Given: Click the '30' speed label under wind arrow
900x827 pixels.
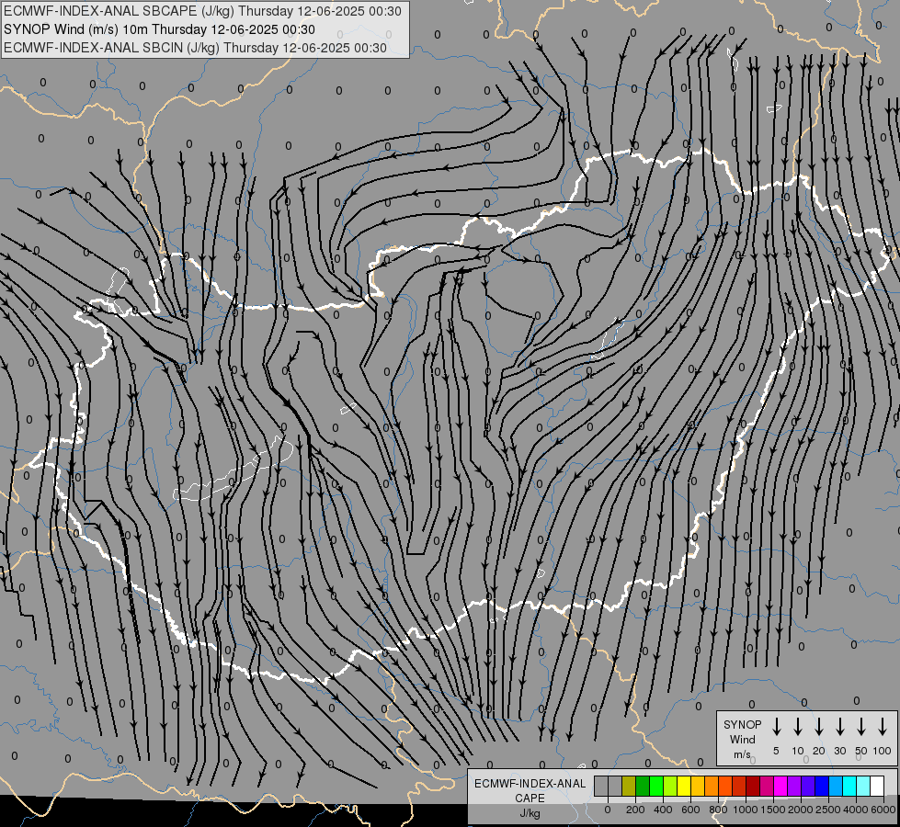Looking at the screenshot, I should point(839,751).
